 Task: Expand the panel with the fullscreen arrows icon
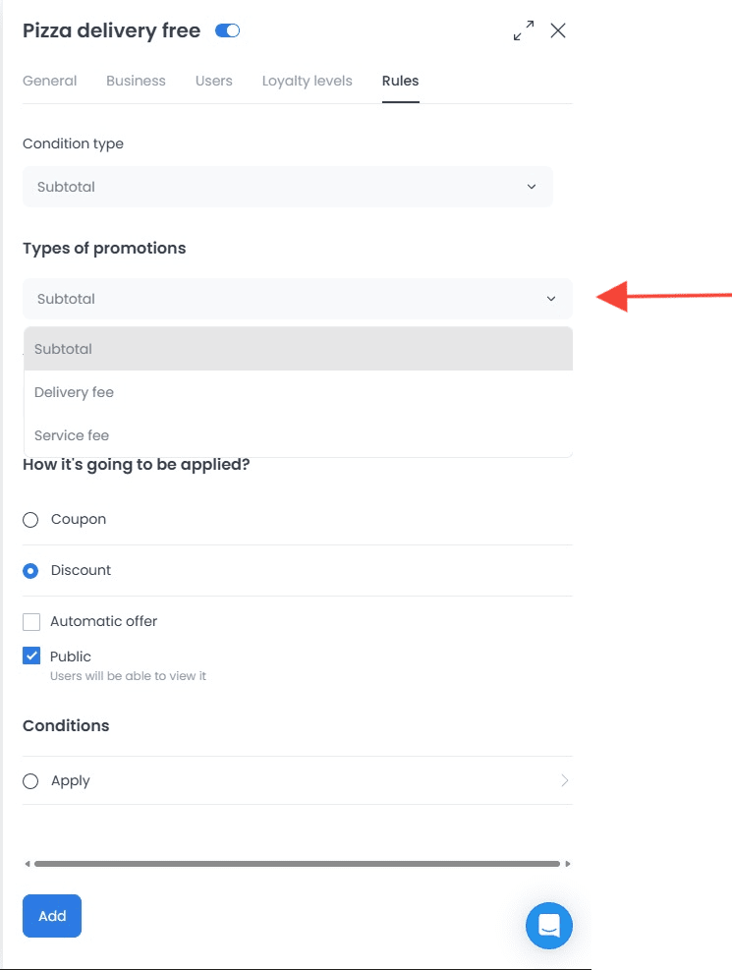524,30
